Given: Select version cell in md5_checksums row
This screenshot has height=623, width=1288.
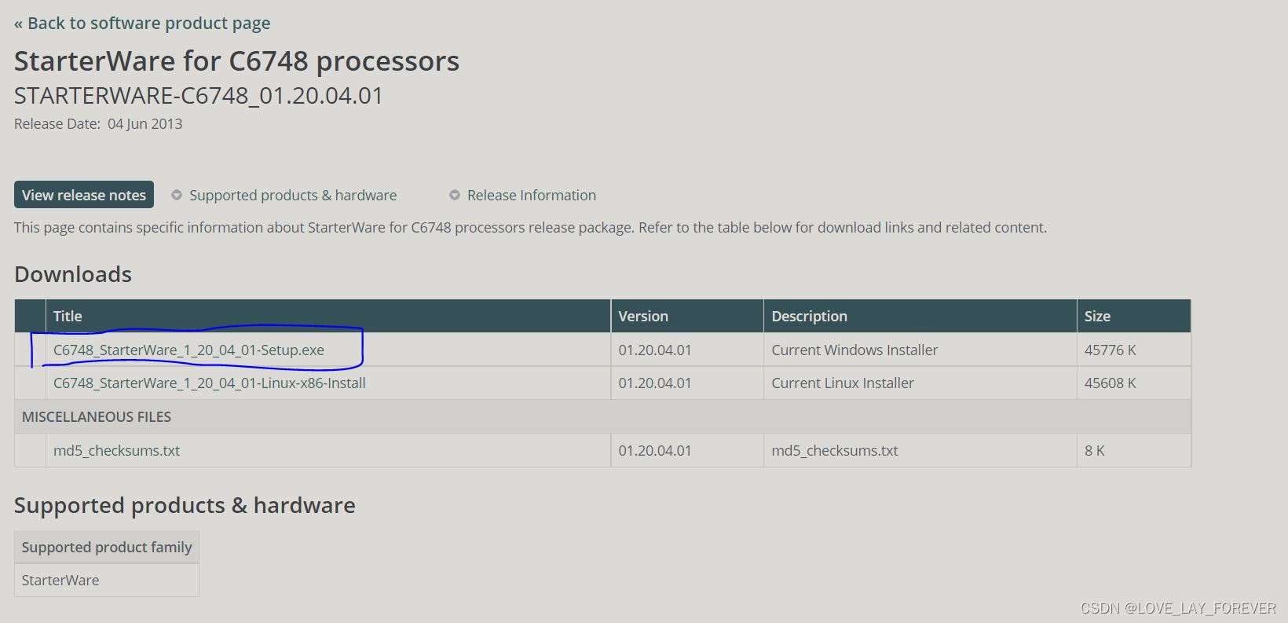Looking at the screenshot, I should pyautogui.click(x=687, y=450).
